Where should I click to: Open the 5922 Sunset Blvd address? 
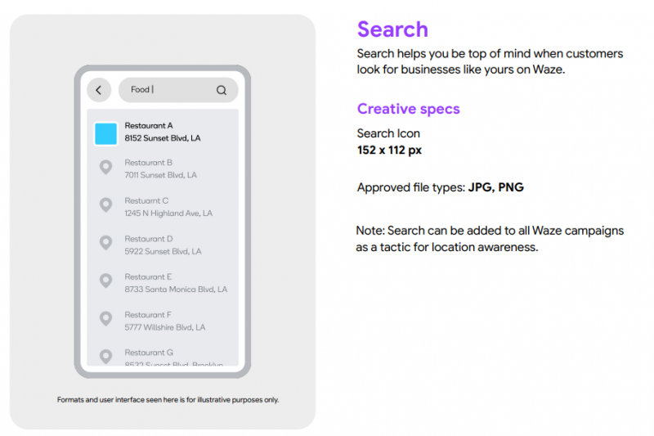(x=163, y=251)
